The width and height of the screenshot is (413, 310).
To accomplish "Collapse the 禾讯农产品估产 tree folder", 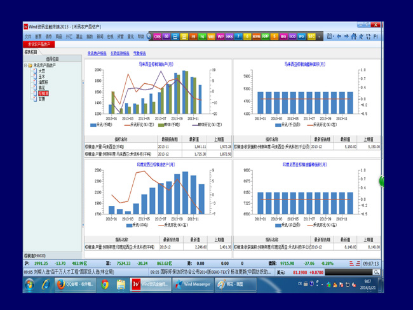I will coord(26,65).
